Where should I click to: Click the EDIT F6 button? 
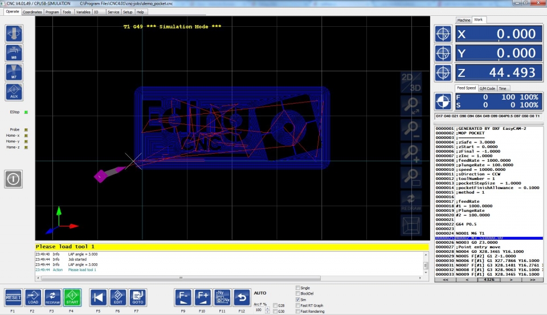point(118,297)
